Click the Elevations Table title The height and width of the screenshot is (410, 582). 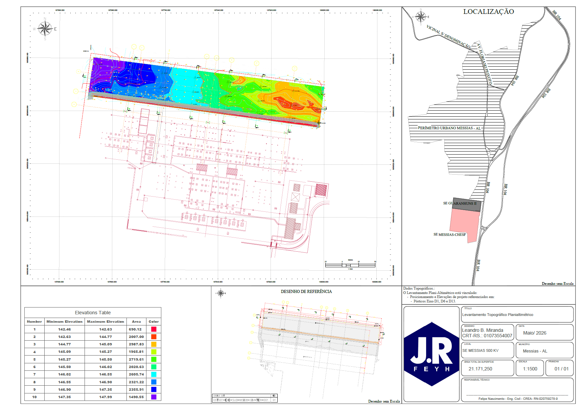(x=93, y=313)
